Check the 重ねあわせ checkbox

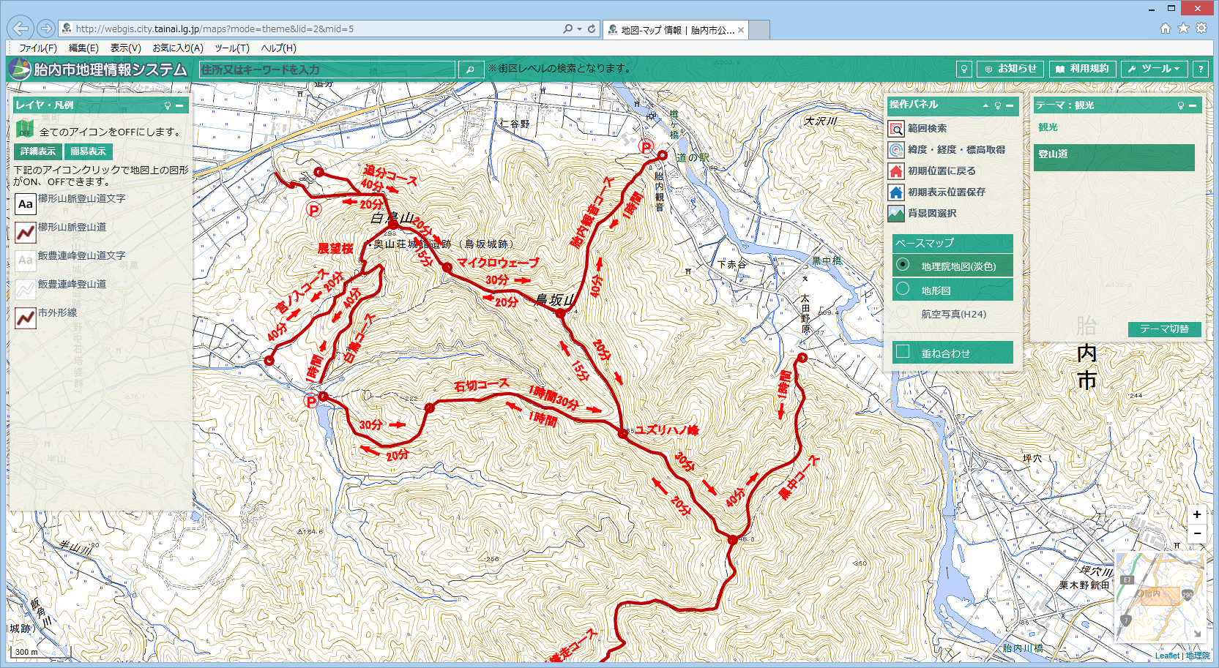click(x=903, y=351)
